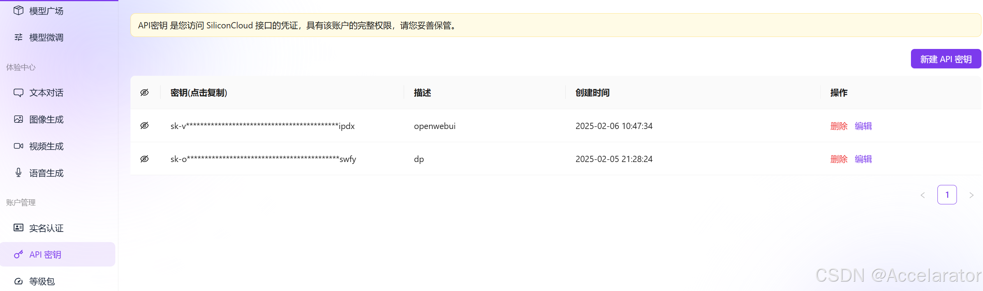Viewport: 983px width, 291px height.
Task: Click the 模型微调 sliders icon
Action: pyautogui.click(x=18, y=37)
